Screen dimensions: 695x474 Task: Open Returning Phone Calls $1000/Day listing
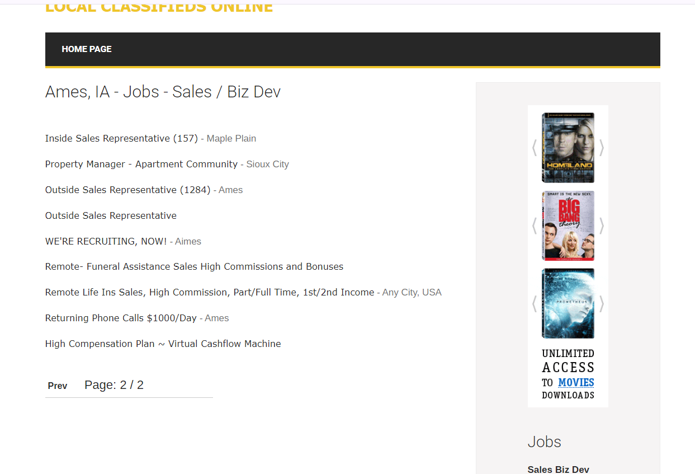121,318
